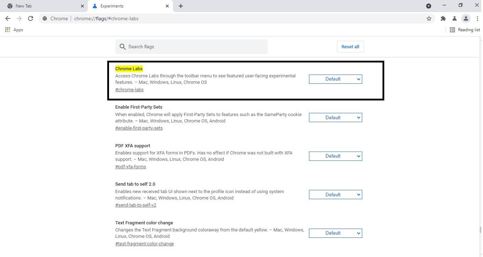483x257 pixels.
Task: Go back with the browser back arrow
Action: pyautogui.click(x=8, y=18)
